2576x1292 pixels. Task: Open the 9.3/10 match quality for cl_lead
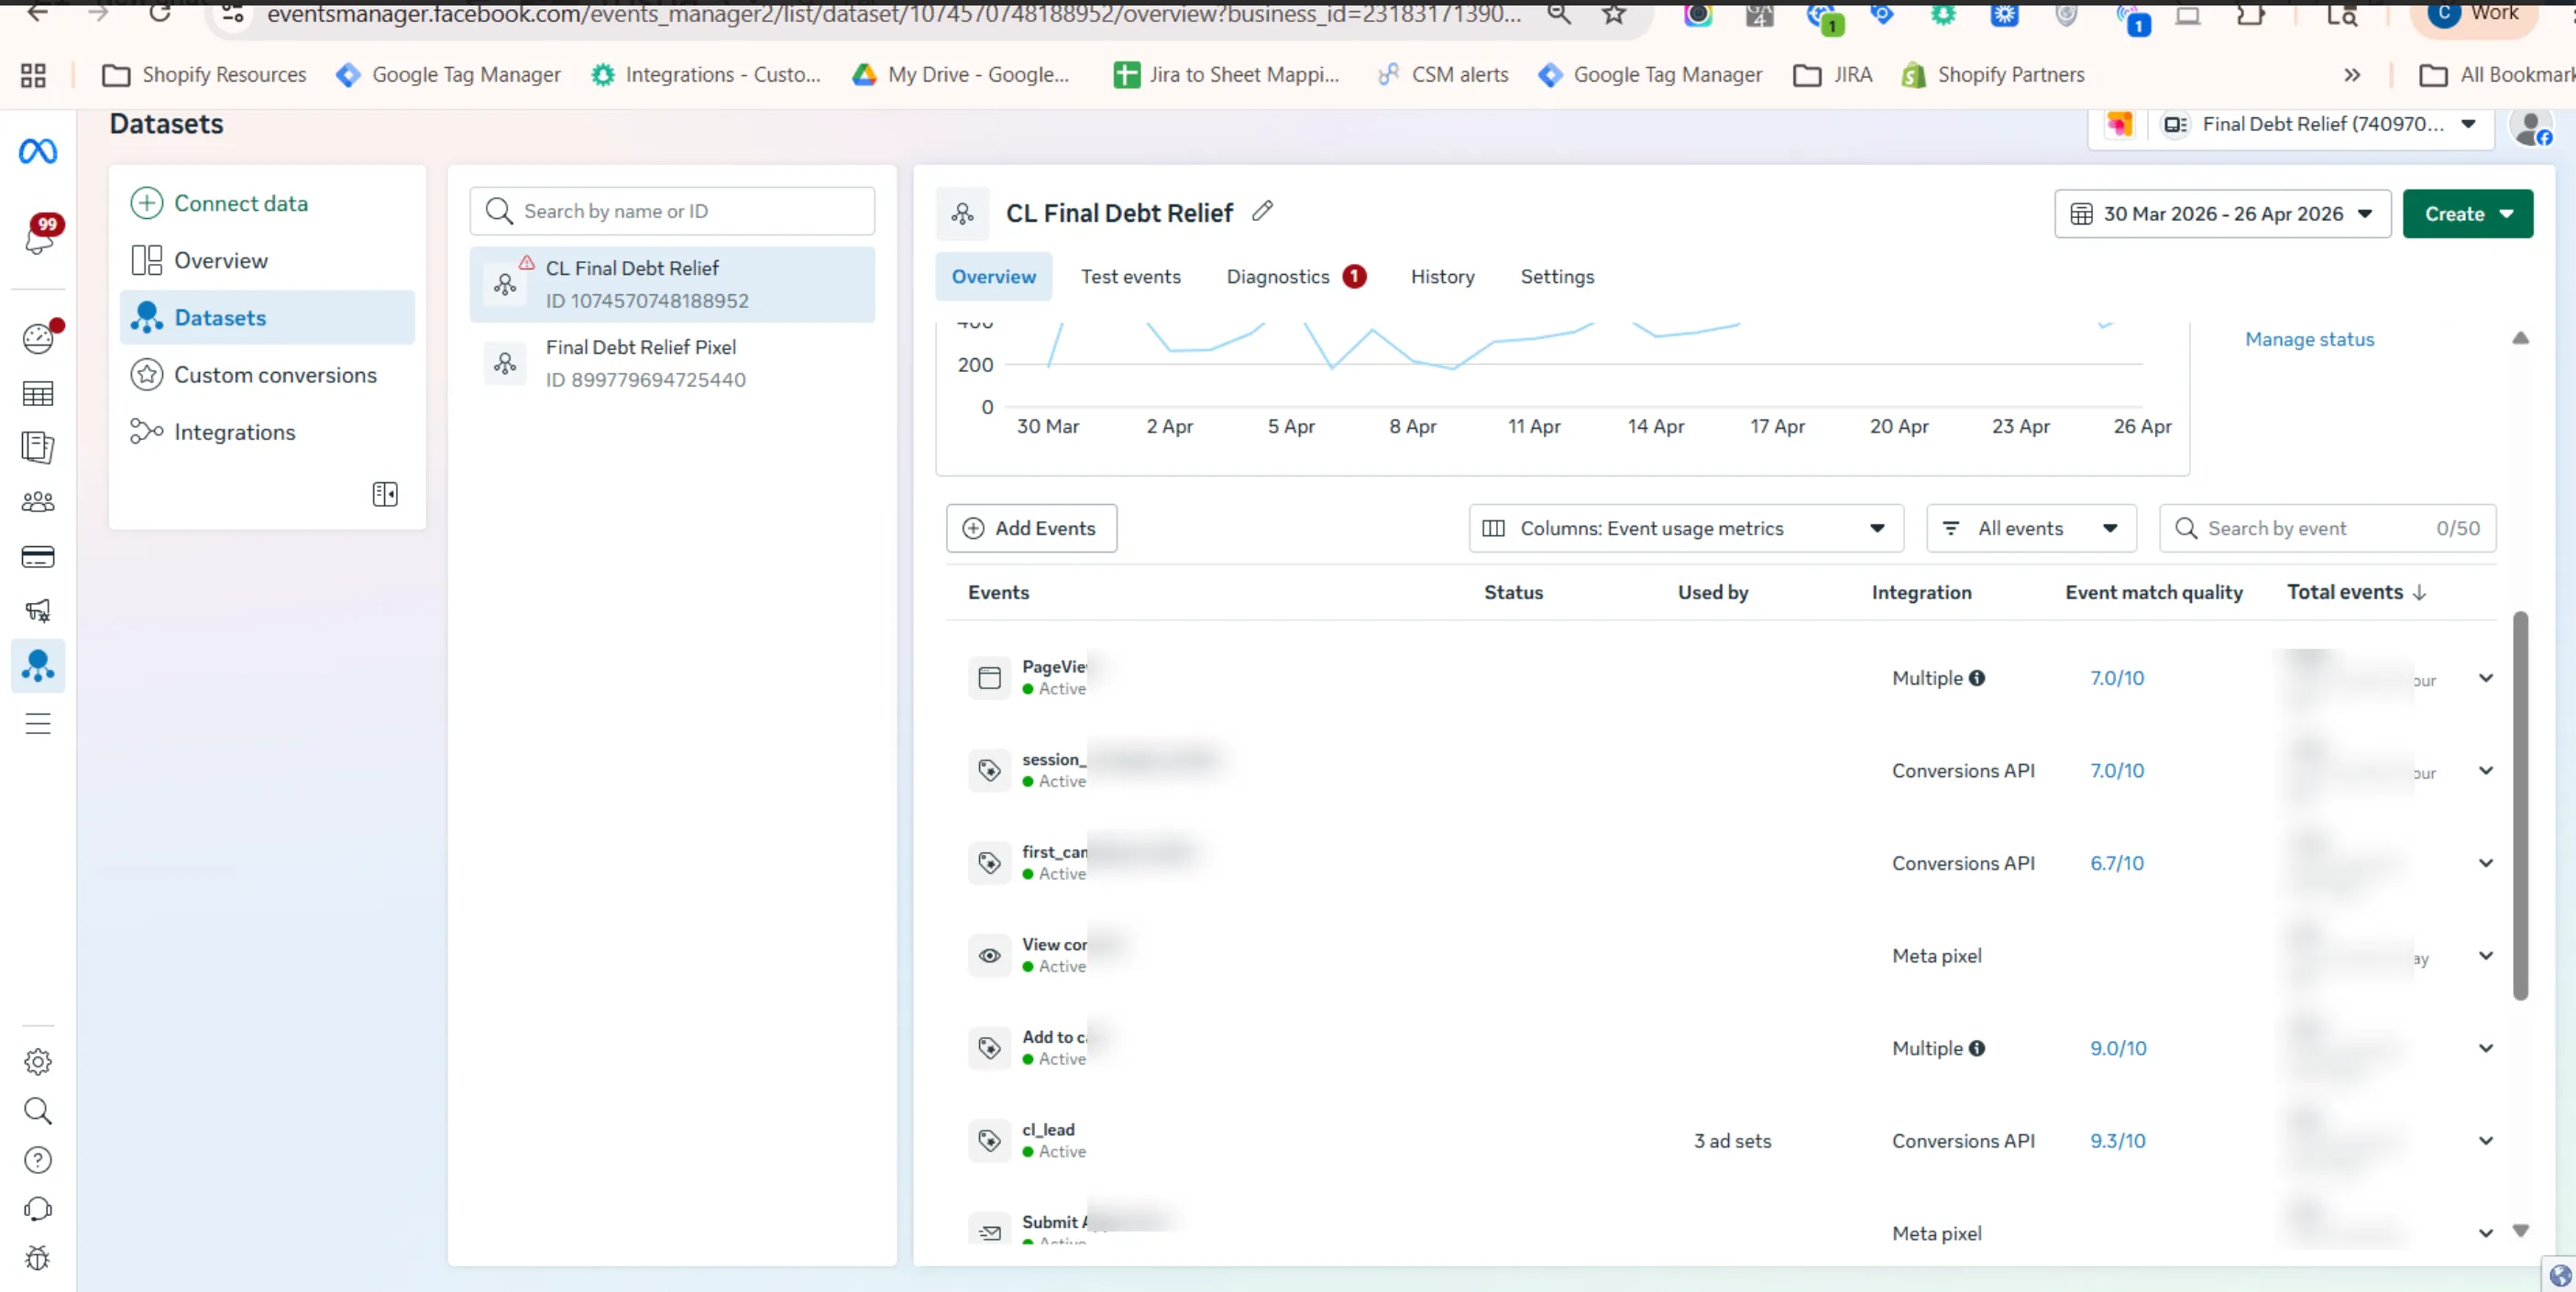pyautogui.click(x=2117, y=1140)
